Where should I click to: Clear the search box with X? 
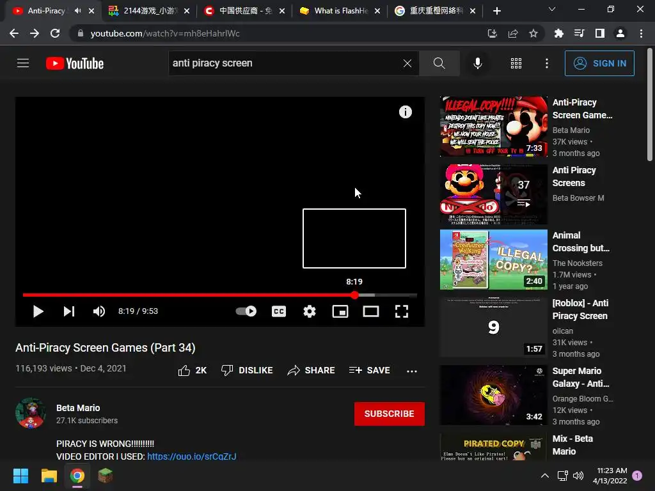(x=407, y=63)
